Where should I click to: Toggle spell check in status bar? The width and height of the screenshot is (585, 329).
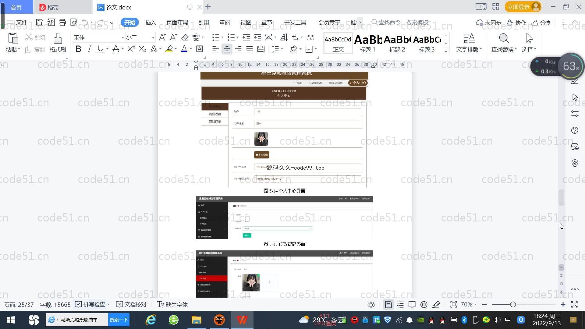pos(92,304)
